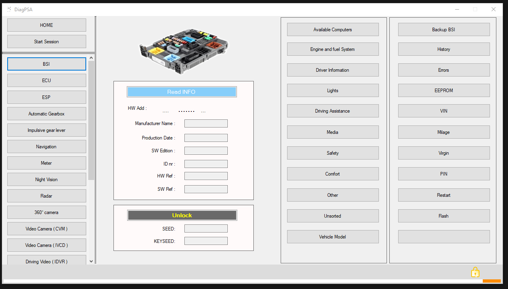Select the Meter module
The height and width of the screenshot is (289, 508).
click(47, 163)
